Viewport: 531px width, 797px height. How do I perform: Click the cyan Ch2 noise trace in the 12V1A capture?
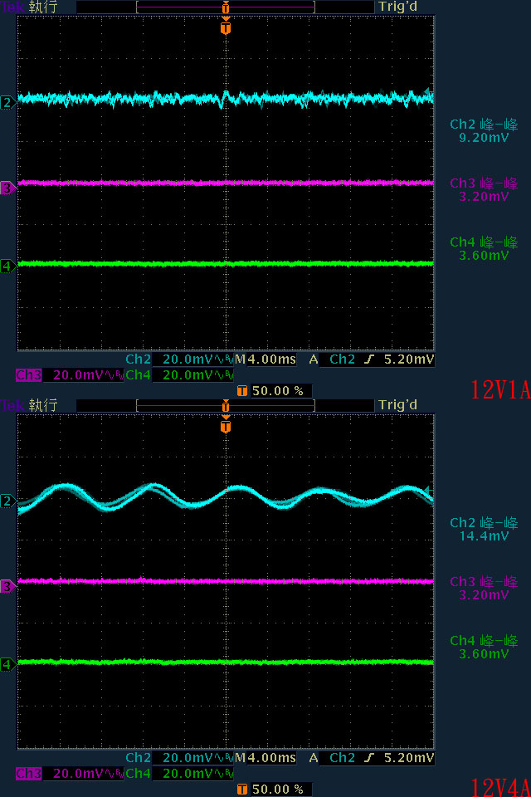(226, 98)
